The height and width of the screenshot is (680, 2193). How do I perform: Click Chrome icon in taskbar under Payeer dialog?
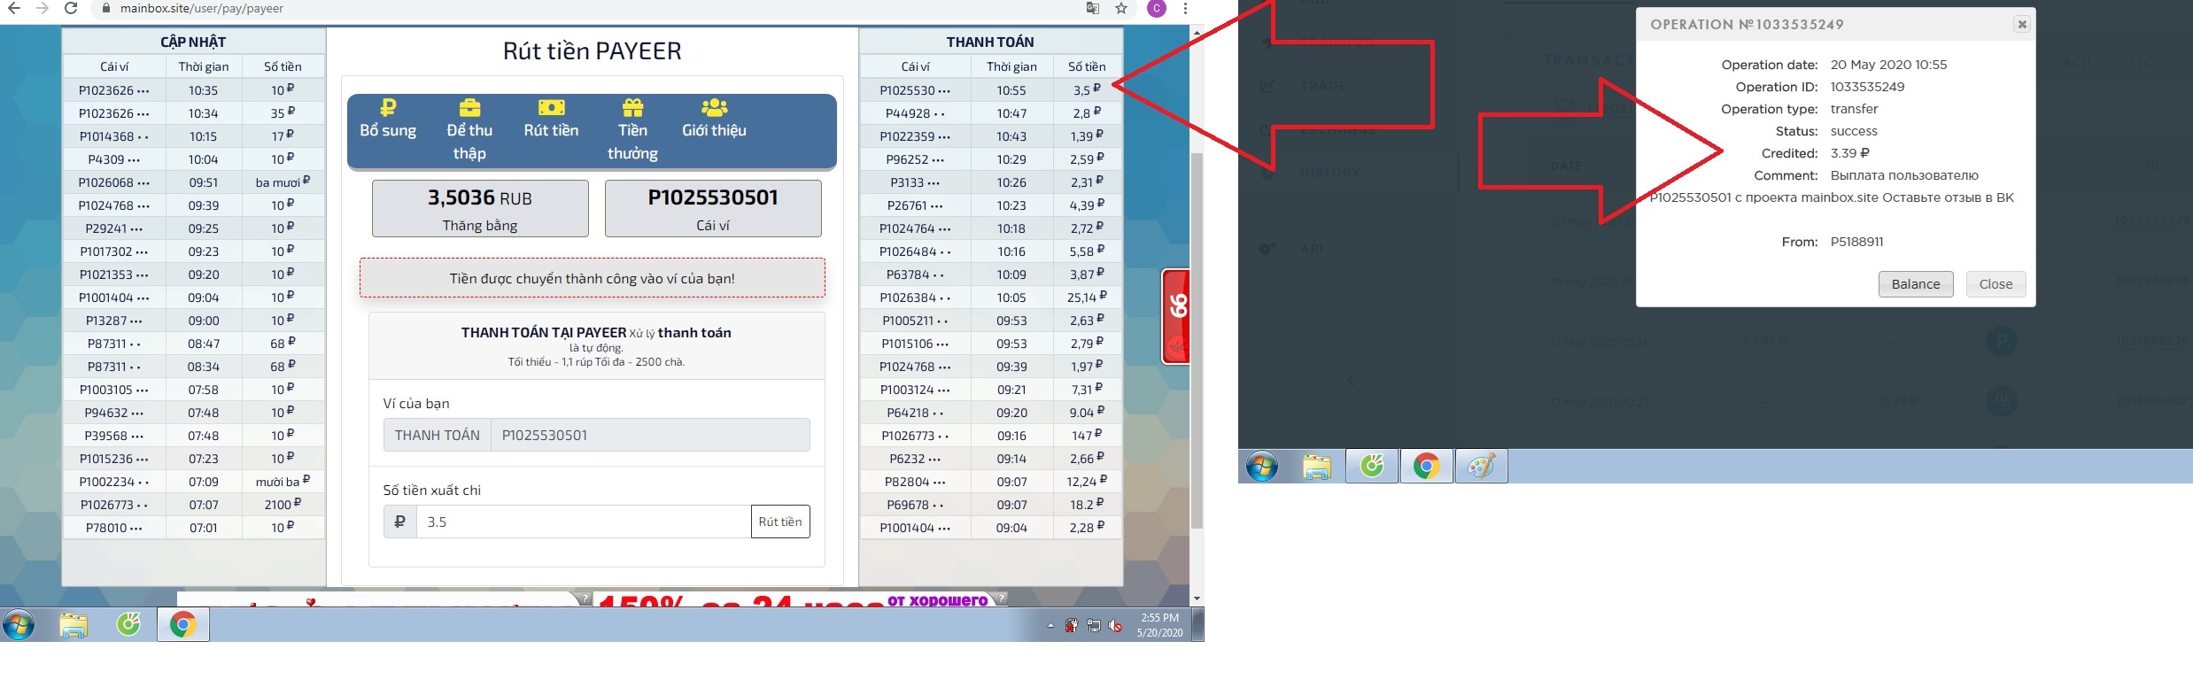pyautogui.click(x=1427, y=466)
